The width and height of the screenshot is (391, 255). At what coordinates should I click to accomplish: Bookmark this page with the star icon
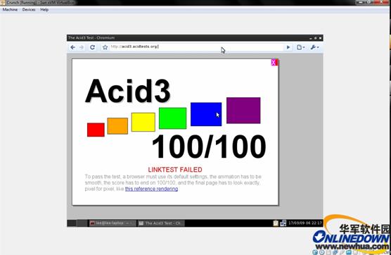(x=105, y=47)
